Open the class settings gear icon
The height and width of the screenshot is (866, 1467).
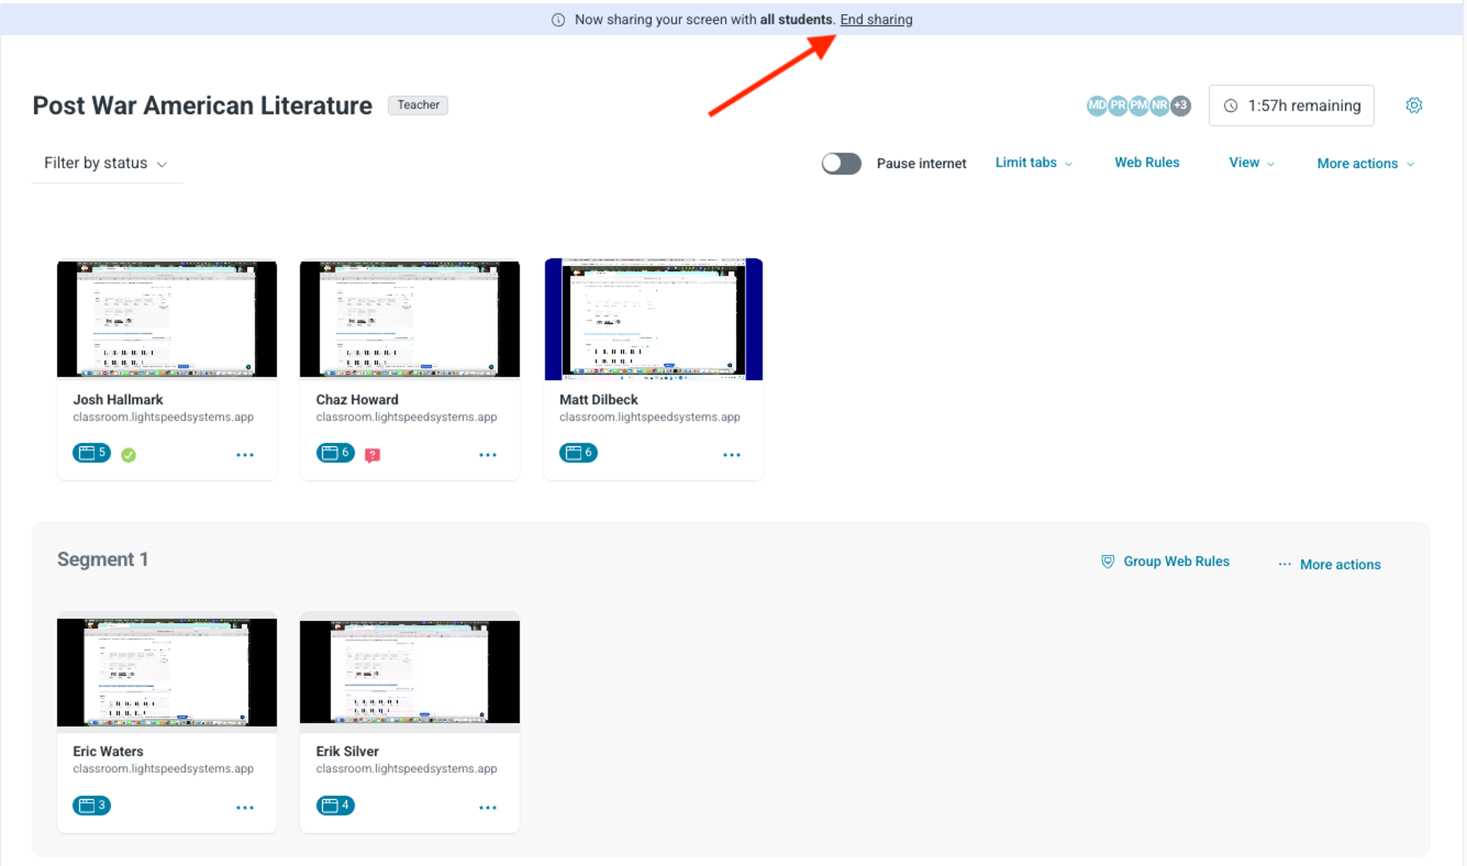(1413, 105)
